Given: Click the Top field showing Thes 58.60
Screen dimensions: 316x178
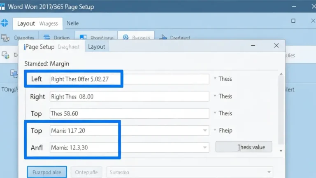Looking at the screenshot, I should click(129, 113).
